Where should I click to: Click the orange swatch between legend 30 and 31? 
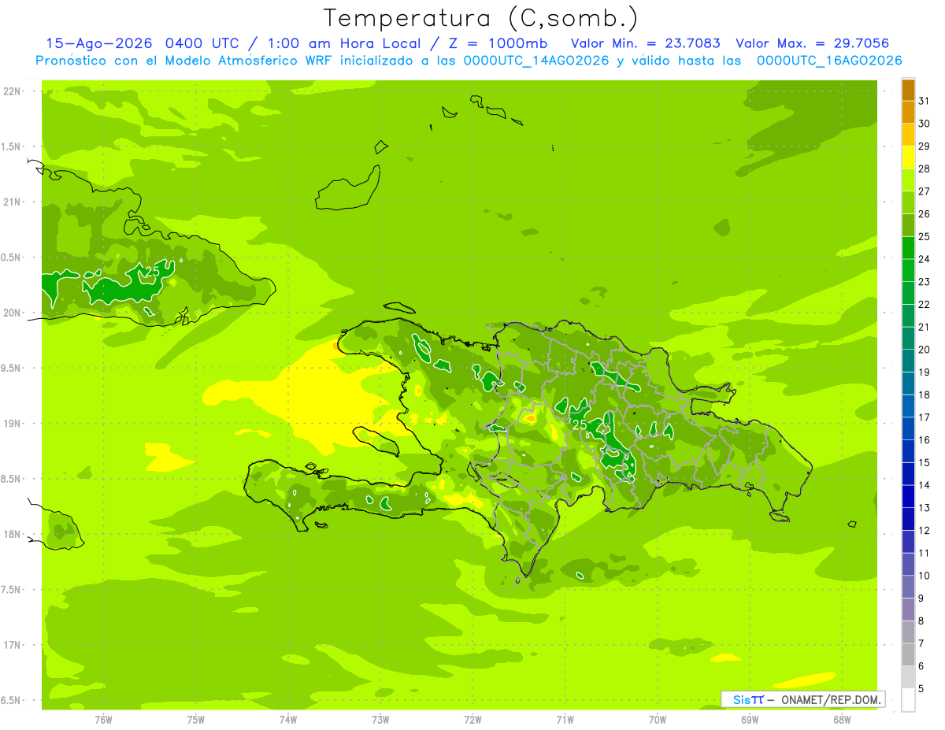click(x=908, y=112)
